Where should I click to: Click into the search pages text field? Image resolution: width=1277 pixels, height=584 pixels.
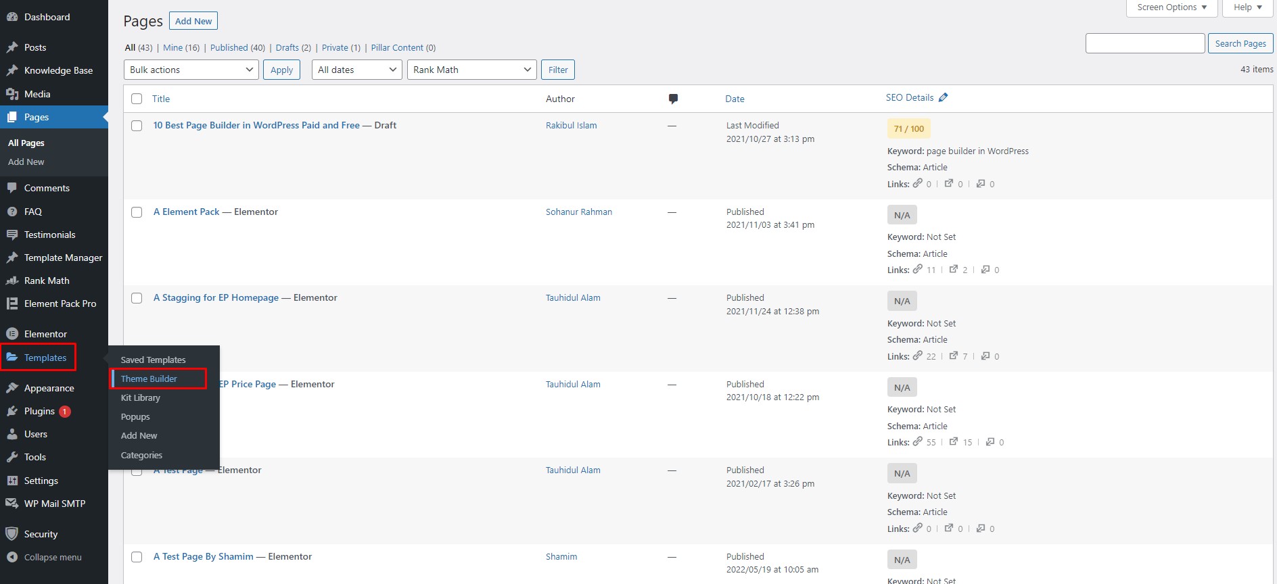tap(1144, 43)
